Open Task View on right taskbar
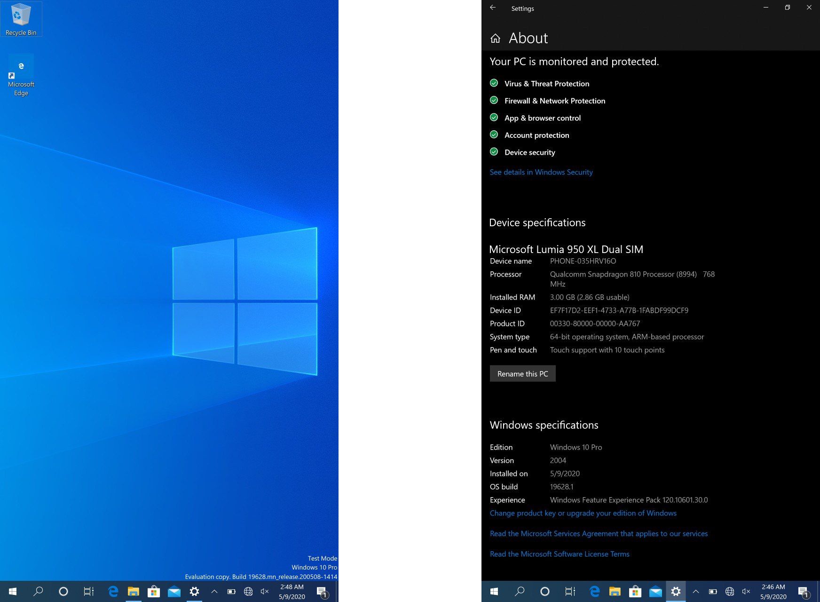The width and height of the screenshot is (820, 602). pyautogui.click(x=570, y=591)
